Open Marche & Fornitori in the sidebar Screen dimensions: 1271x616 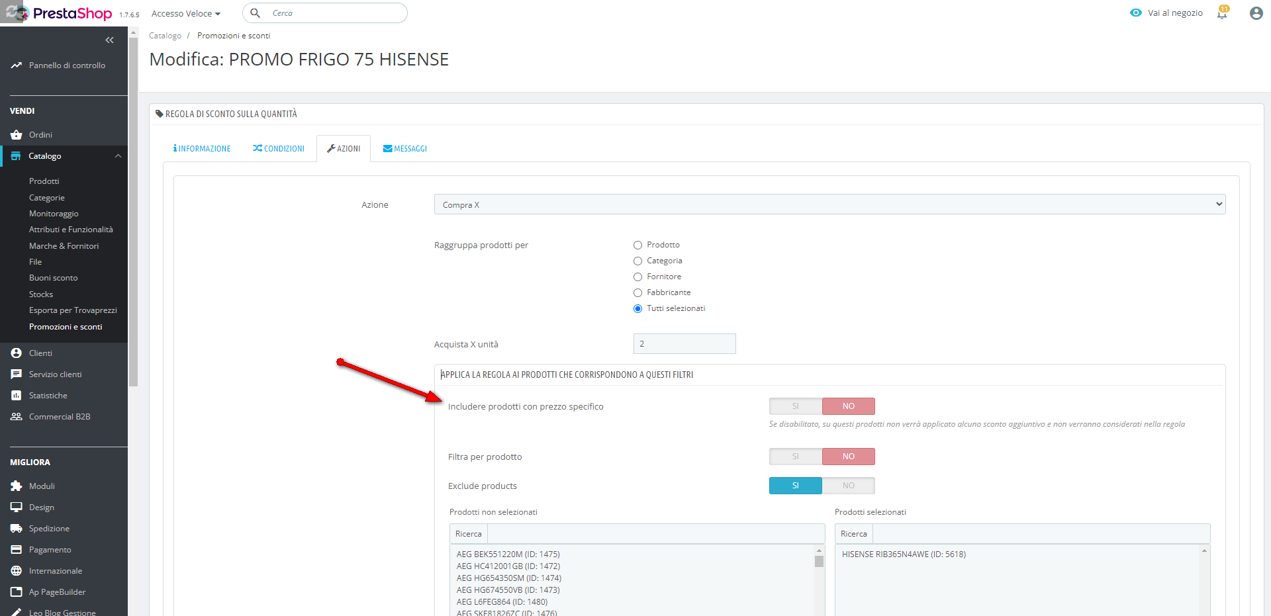(x=64, y=246)
